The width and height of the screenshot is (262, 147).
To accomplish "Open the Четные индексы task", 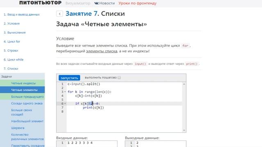I will point(23,83).
